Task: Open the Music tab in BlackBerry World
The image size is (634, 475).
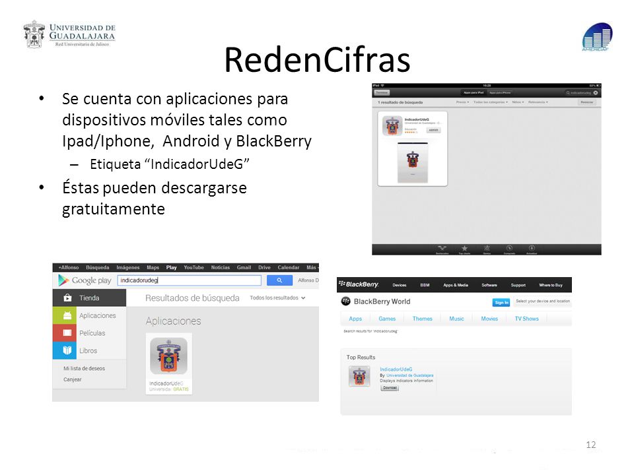Action: click(x=456, y=319)
